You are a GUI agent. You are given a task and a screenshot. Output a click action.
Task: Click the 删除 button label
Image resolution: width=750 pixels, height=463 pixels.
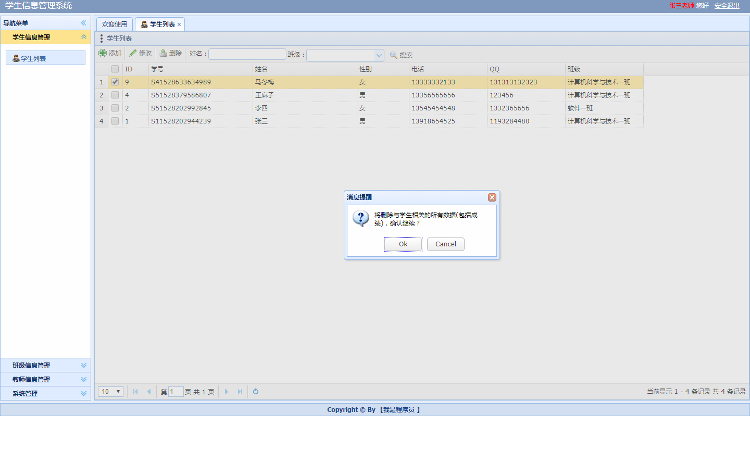176,53
